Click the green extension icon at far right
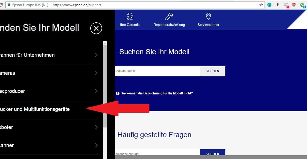 click(x=302, y=5)
